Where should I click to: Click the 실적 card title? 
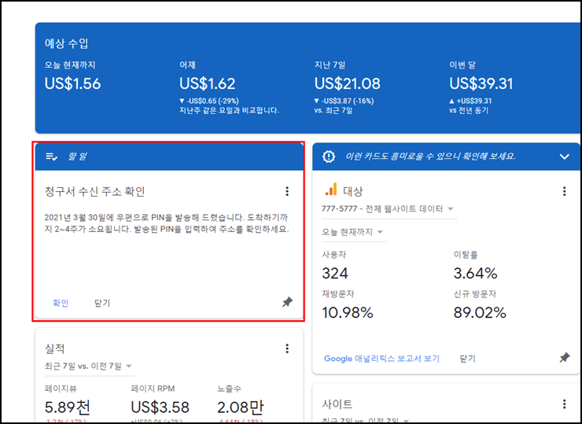55,348
